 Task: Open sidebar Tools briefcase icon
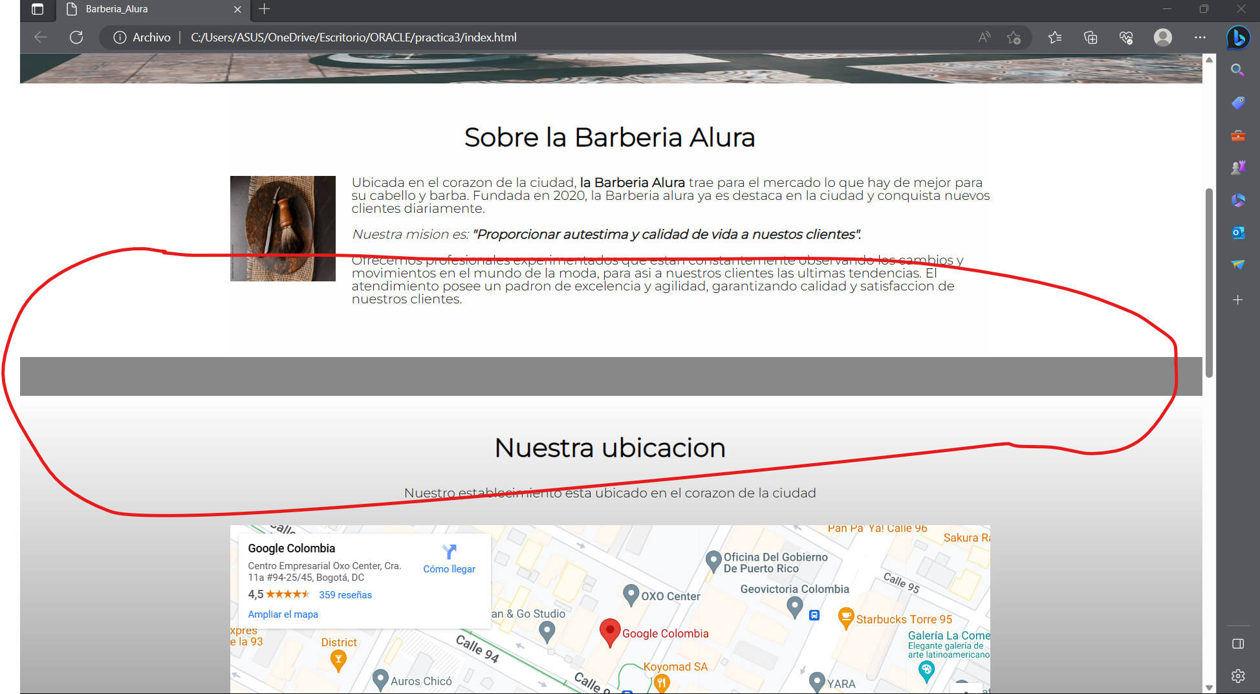pos(1237,136)
